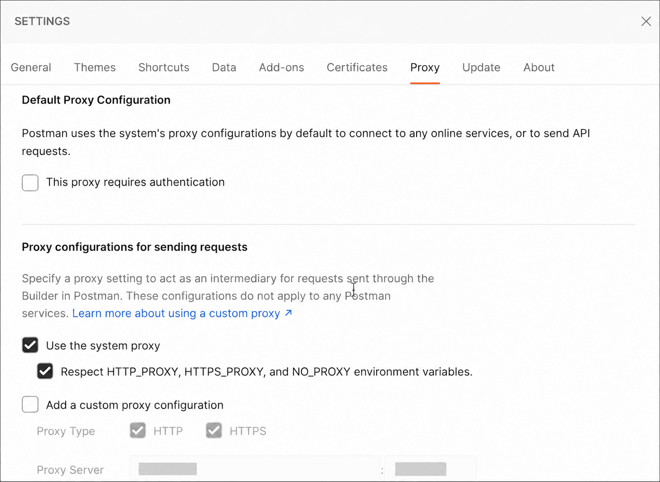Click the Proxy Server host input field
660x482 pixels.
pyautogui.click(x=255, y=469)
